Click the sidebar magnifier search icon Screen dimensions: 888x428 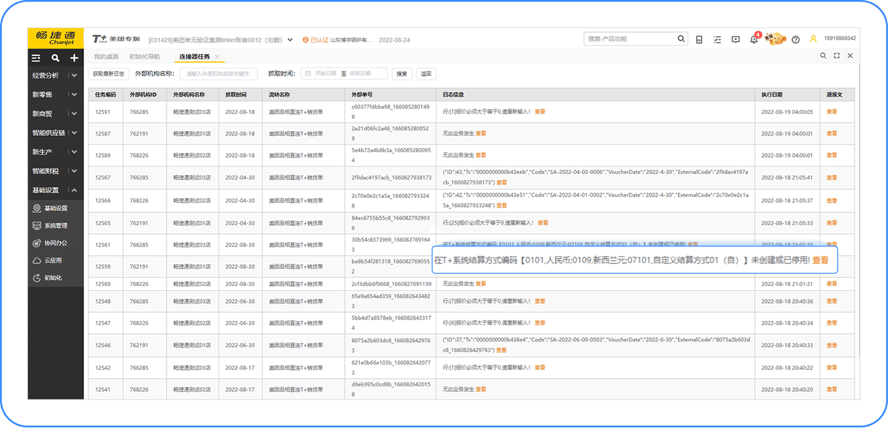point(55,59)
